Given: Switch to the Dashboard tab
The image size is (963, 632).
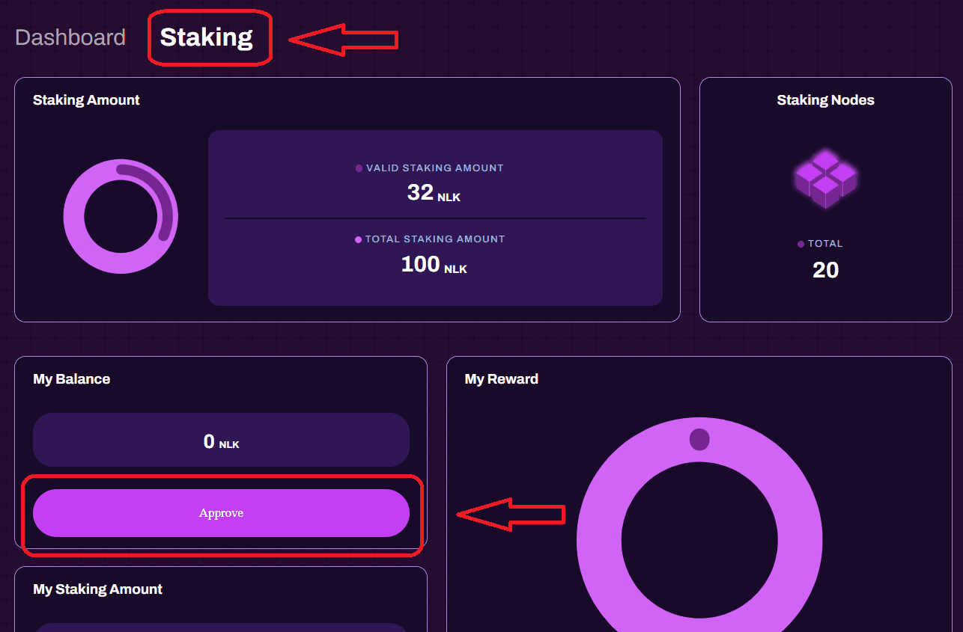Looking at the screenshot, I should click(x=70, y=37).
